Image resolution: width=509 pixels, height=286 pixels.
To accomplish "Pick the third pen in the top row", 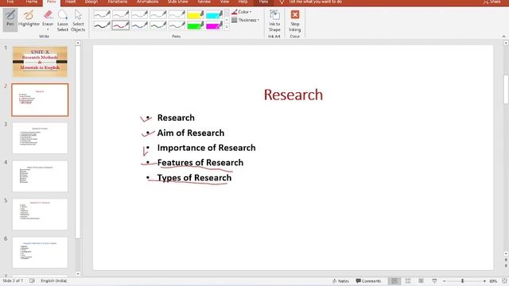I will point(140,14).
